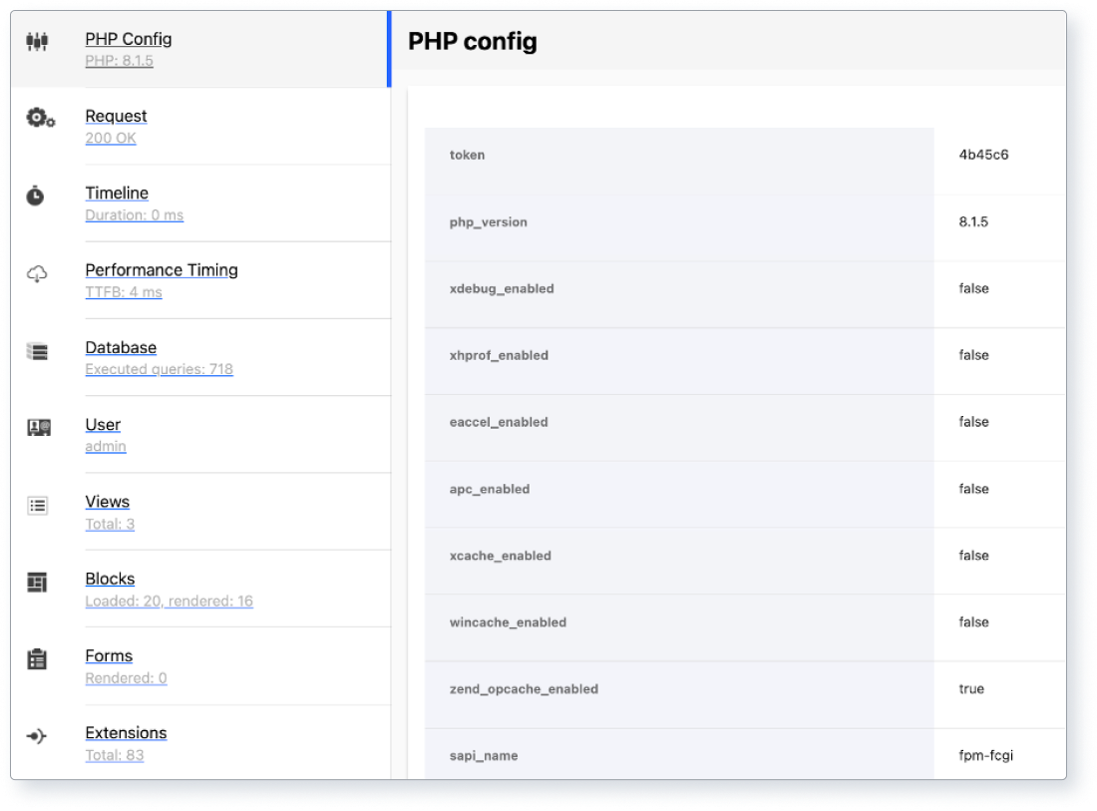Click the 200 OK status link
1097x811 pixels.
tap(110, 138)
